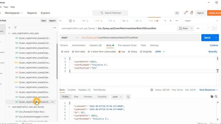Click the Search Postman field

110,13
